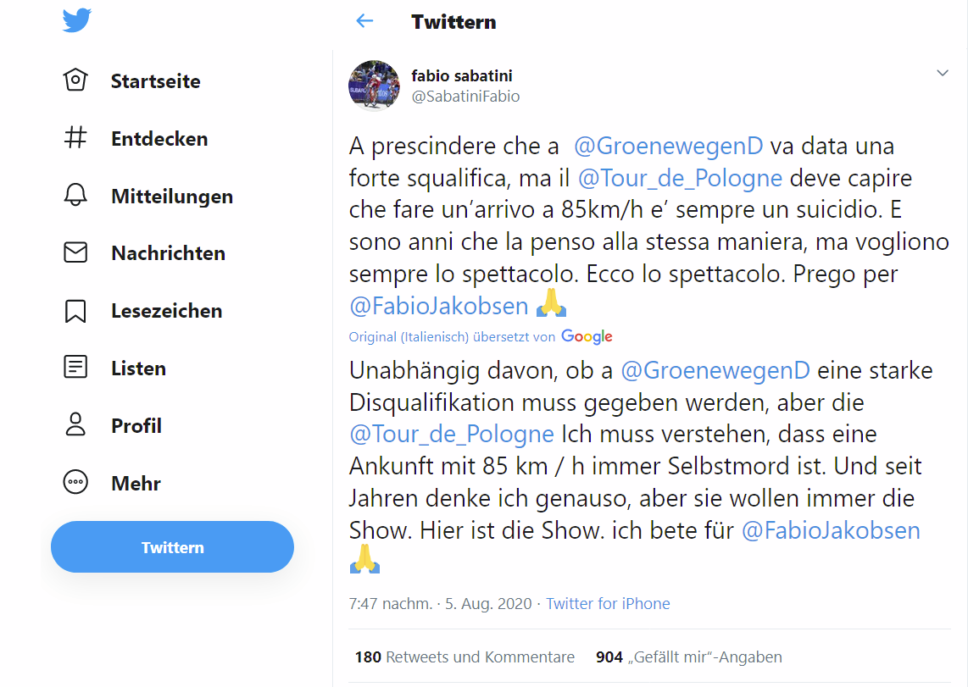The width and height of the screenshot is (968, 687).
Task: Open fabio sabatini's profile picture
Action: (x=374, y=86)
